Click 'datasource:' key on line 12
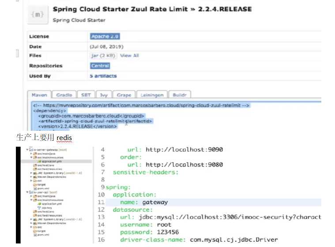 coord(133,210)
